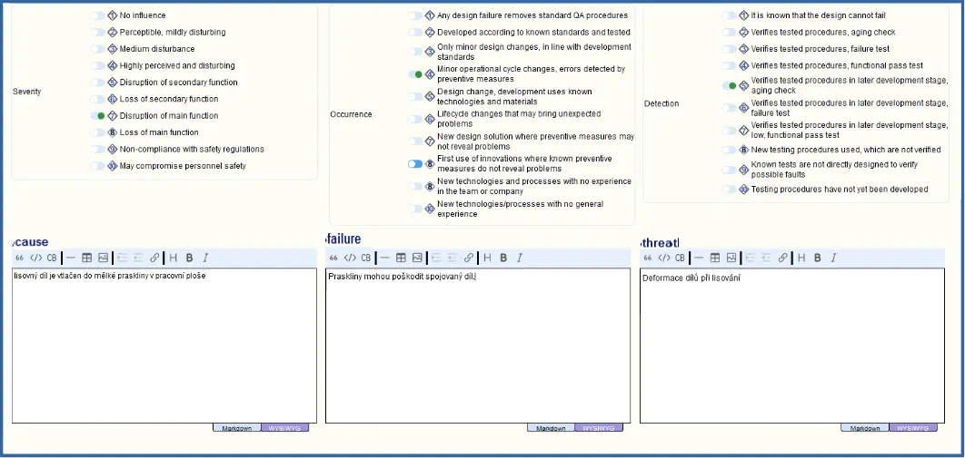Insert image in cause editor
The height and width of the screenshot is (458, 965).
click(x=103, y=258)
